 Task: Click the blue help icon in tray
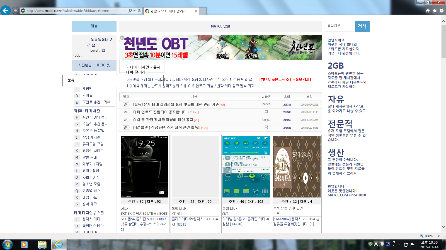pos(388,244)
